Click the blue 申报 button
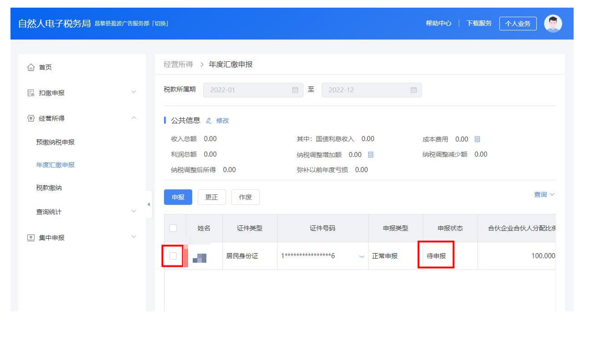 pos(178,197)
